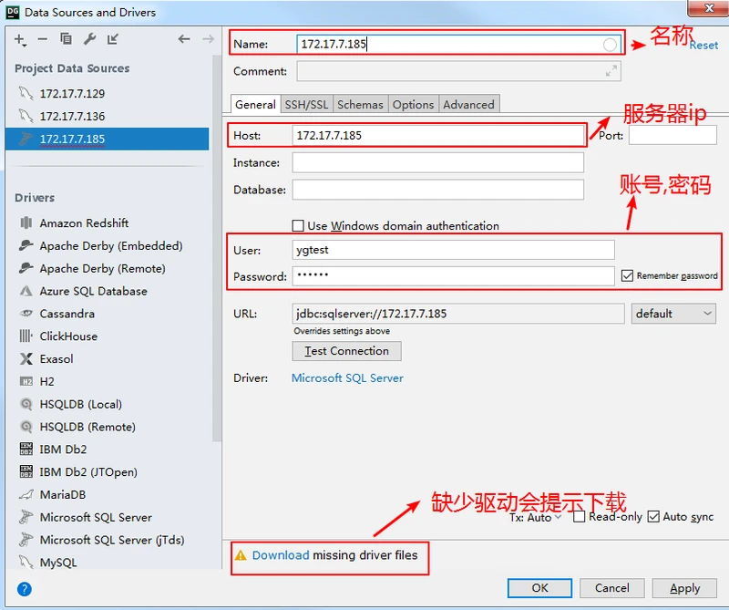Select Apache Derby (Embedded) driver icon
729x610 pixels.
point(26,245)
